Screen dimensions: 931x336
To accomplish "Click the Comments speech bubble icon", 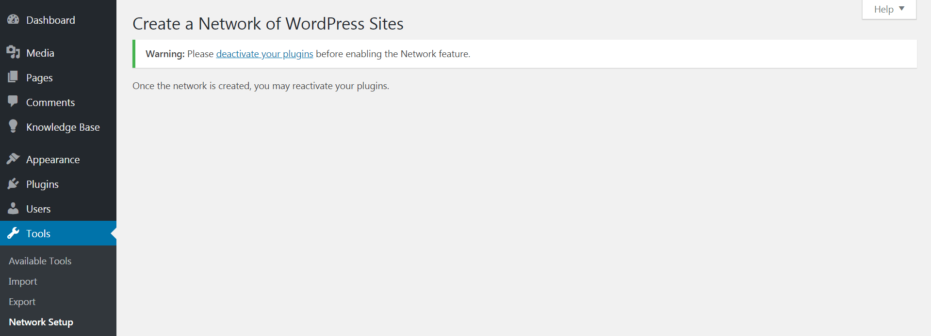I will [x=13, y=102].
